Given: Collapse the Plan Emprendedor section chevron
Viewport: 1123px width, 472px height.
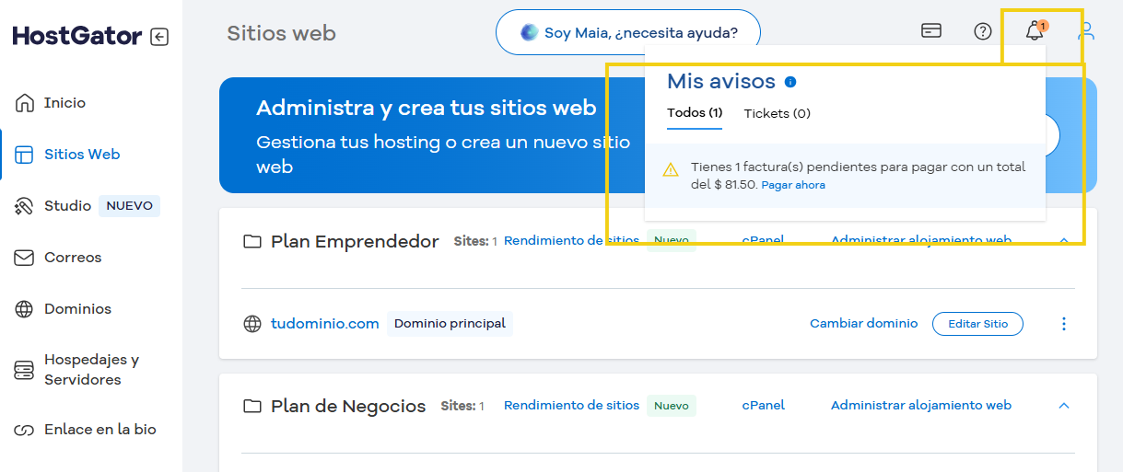Looking at the screenshot, I should (1064, 241).
